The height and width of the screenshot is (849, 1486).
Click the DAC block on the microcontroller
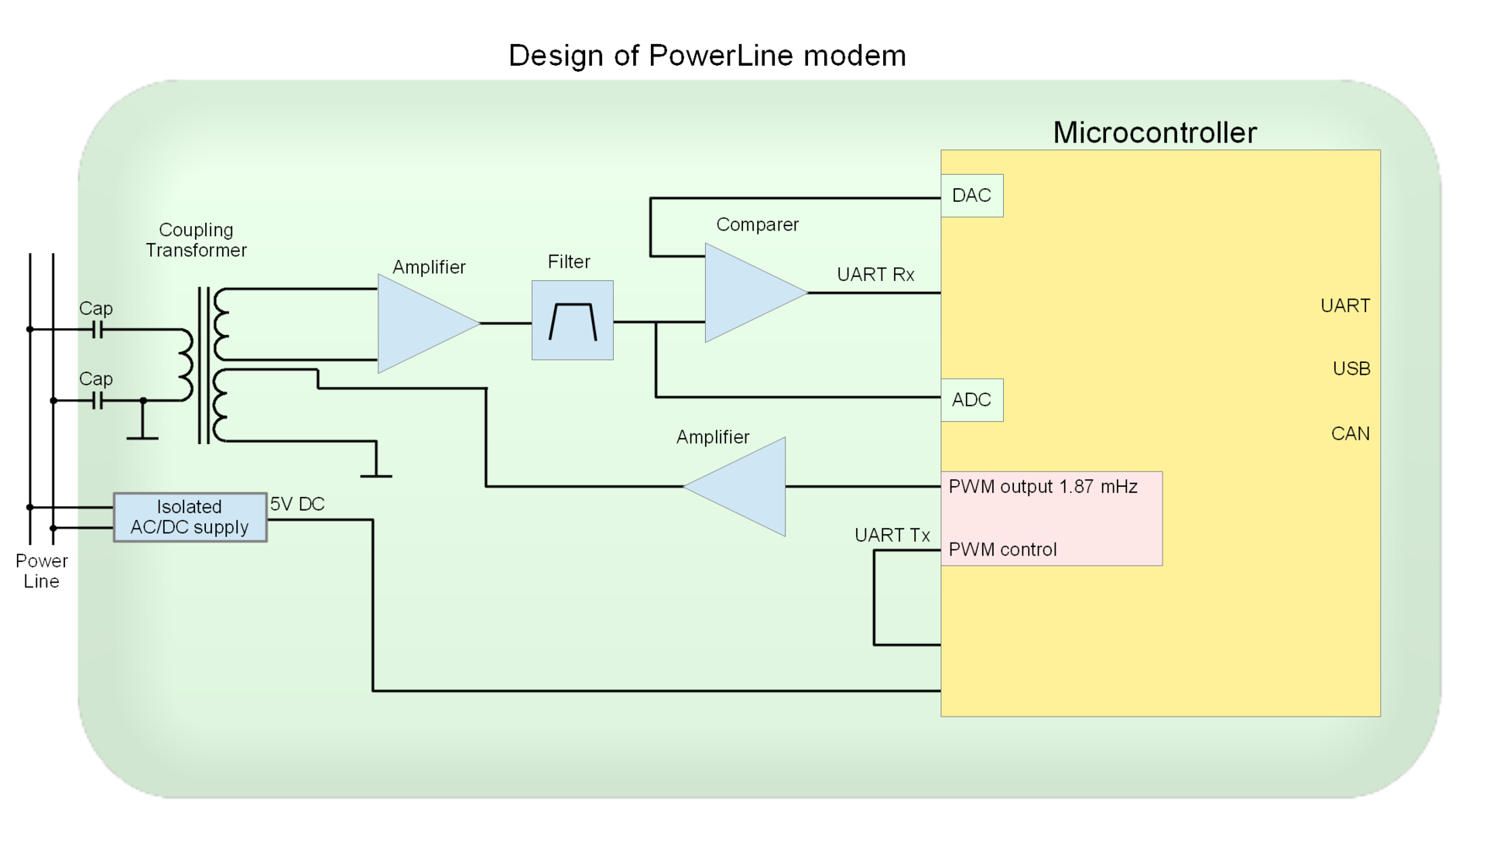[x=972, y=196]
